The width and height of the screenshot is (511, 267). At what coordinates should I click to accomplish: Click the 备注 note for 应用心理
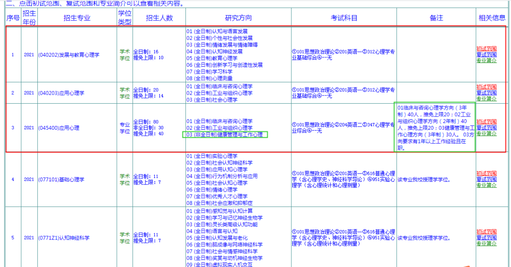click(x=435, y=128)
